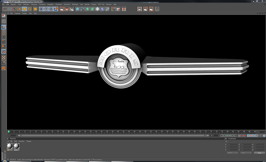Open the Scale mode dropdown in Coordinates
Image resolution: width=266 pixels, height=162 pixels.
pos(246,153)
